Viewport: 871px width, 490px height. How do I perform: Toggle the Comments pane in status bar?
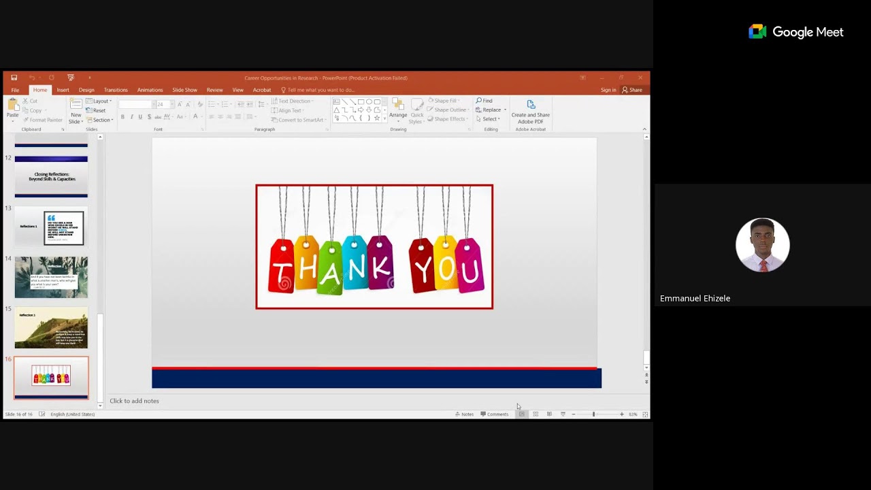point(494,414)
